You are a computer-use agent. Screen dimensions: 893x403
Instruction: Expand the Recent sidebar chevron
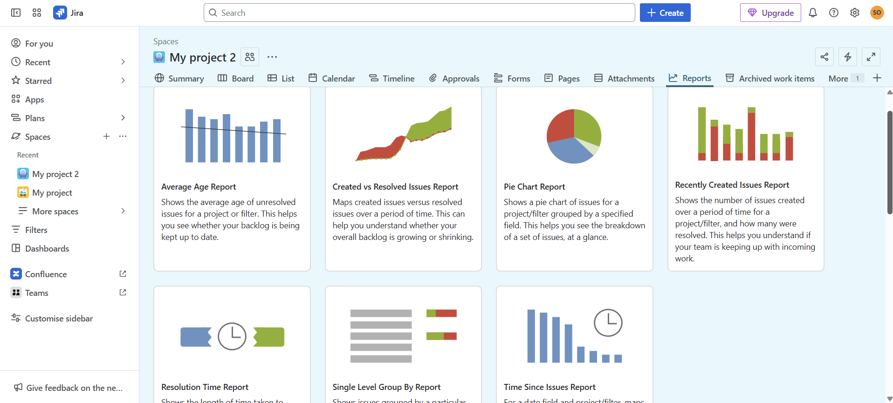point(123,62)
